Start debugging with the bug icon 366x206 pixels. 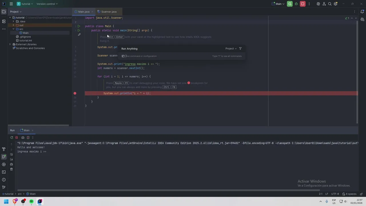[x=296, y=4]
